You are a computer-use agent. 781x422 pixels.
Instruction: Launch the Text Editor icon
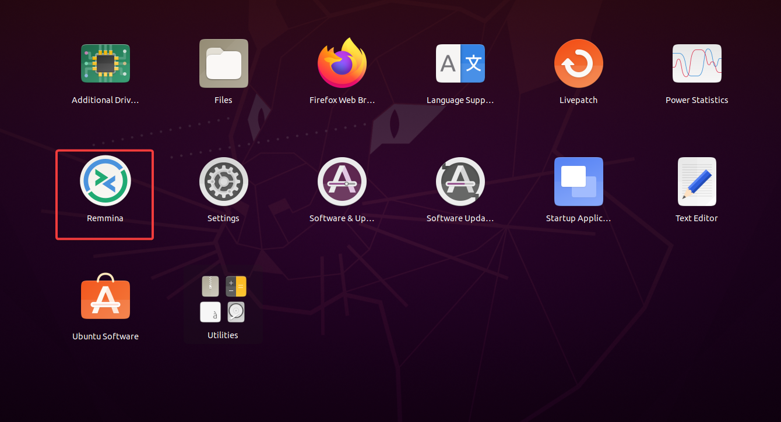pos(697,182)
